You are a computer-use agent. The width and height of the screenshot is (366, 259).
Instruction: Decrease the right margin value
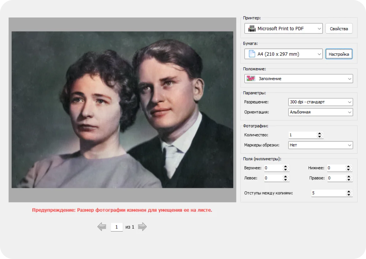click(348, 180)
